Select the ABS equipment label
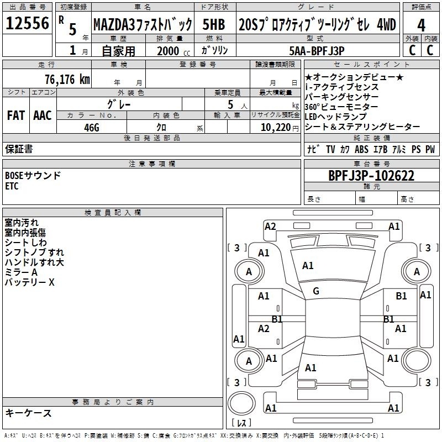Viewport: 442px width, 442px height. click(361, 150)
